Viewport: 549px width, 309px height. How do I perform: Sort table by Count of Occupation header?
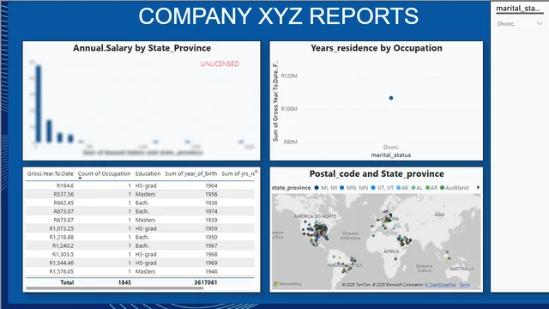tap(104, 173)
